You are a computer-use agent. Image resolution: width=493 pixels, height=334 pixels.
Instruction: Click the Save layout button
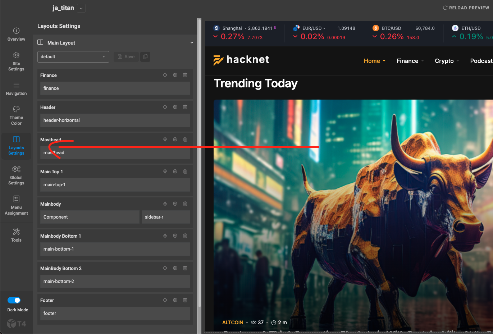(x=126, y=57)
